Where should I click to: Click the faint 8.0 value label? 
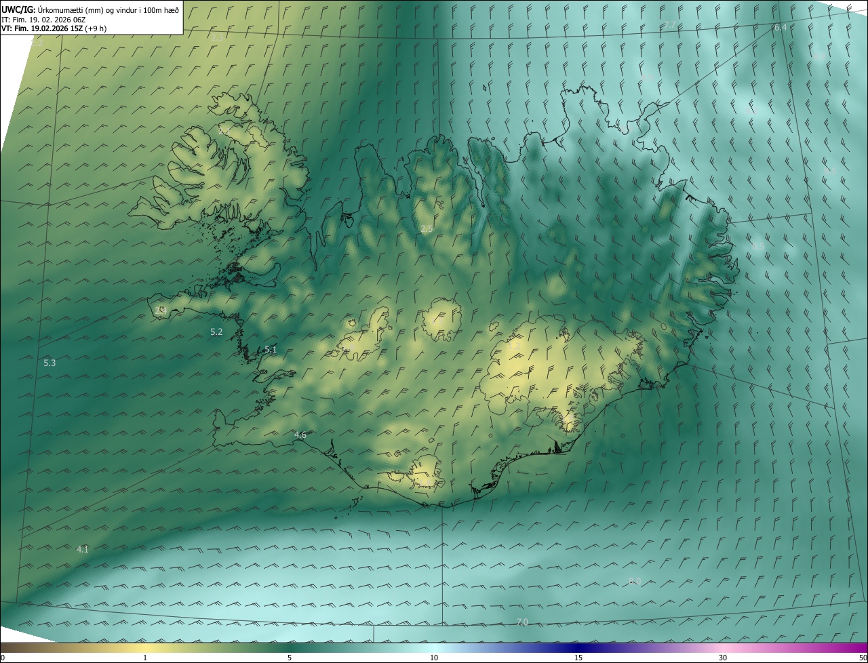click(635, 582)
